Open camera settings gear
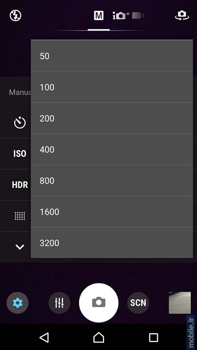Screen dimensions: 197x350 [17, 303]
